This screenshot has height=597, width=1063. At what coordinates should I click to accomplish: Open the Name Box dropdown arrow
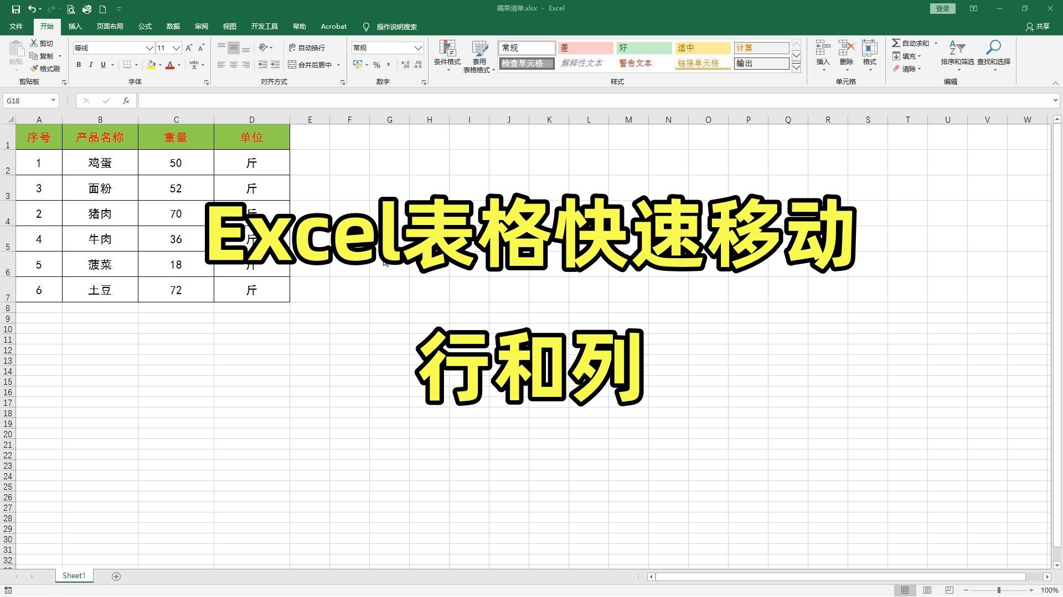click(x=53, y=101)
